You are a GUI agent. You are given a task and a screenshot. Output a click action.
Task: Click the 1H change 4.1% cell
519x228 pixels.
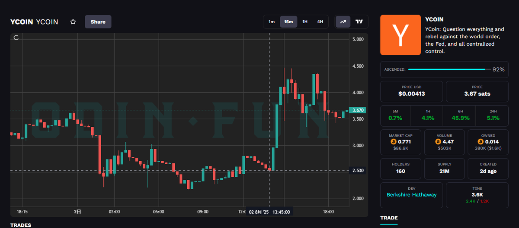click(427, 115)
